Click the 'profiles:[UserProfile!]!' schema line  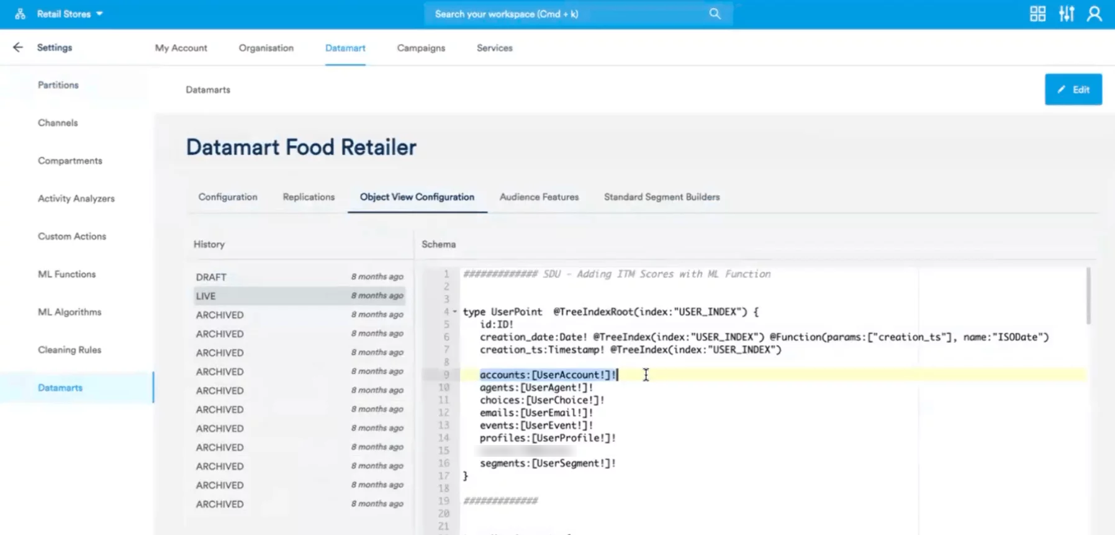click(548, 438)
